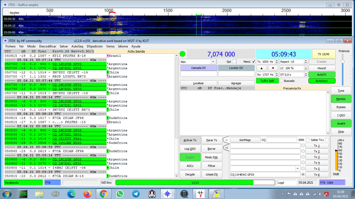Click the JTDX compass icon in taskbar
The height and width of the screenshot is (199, 355).
tap(168, 194)
